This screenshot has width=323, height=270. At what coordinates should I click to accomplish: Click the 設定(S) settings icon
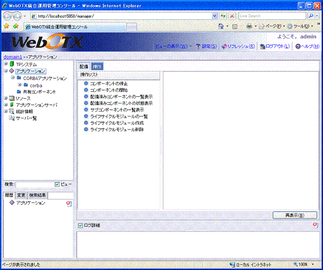[199, 46]
